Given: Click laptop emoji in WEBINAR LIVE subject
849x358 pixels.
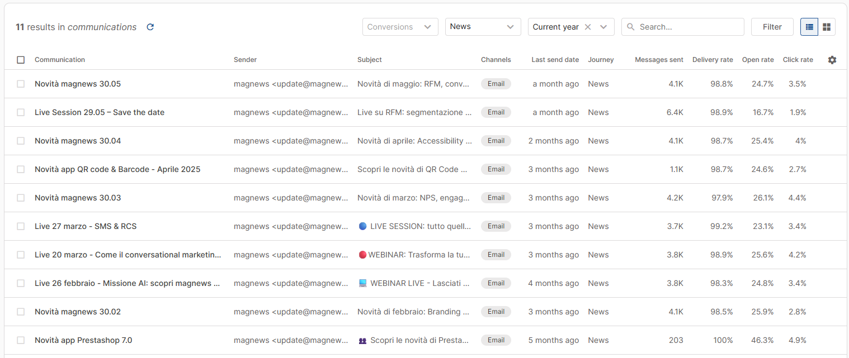Looking at the screenshot, I should pyautogui.click(x=362, y=283).
